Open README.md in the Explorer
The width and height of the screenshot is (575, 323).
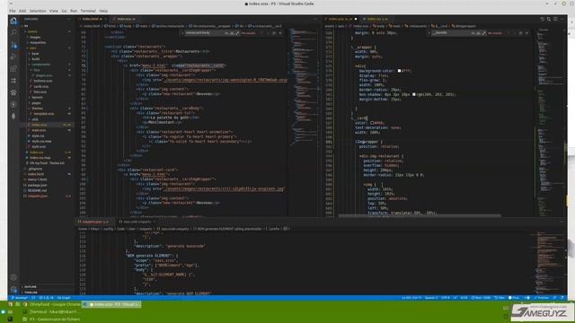point(37,191)
